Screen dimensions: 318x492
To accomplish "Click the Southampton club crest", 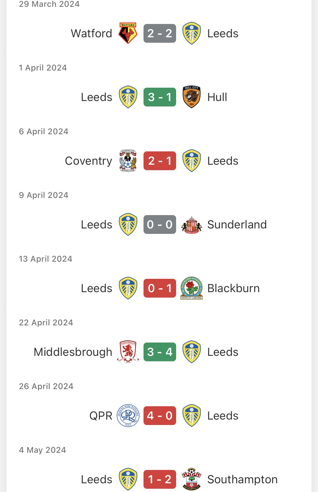I will click(x=192, y=479).
